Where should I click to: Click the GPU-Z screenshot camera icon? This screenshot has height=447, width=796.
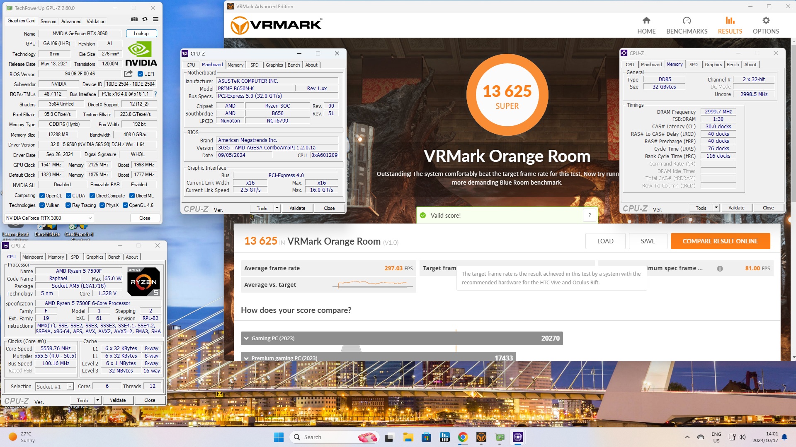pos(134,19)
